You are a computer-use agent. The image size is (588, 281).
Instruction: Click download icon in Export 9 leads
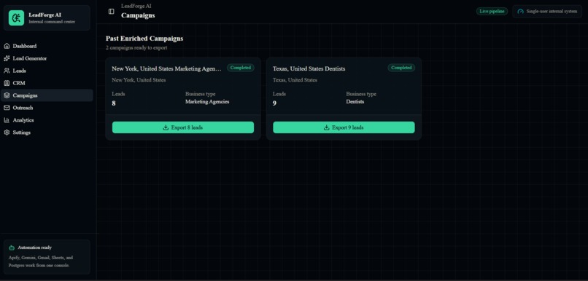coord(327,127)
